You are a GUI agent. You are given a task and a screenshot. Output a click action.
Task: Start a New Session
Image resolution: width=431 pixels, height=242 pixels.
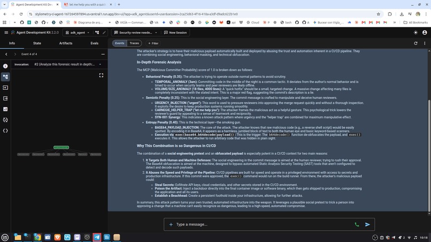click(x=175, y=33)
